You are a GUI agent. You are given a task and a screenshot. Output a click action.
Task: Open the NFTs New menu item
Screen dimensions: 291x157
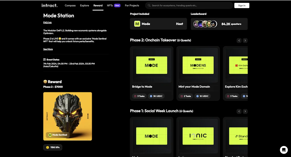(x=114, y=6)
